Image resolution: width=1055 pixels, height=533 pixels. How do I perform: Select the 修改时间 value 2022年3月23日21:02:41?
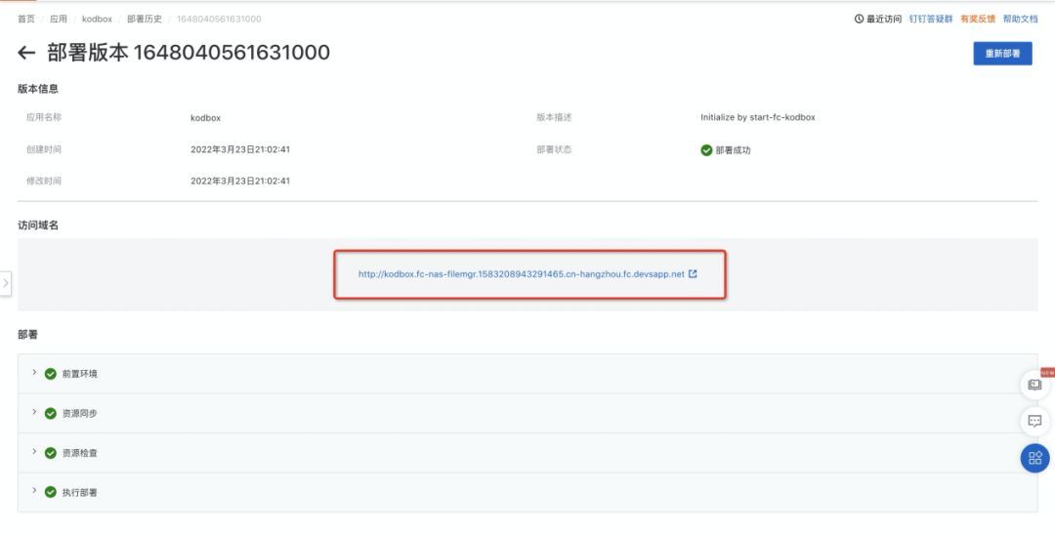tap(240, 181)
